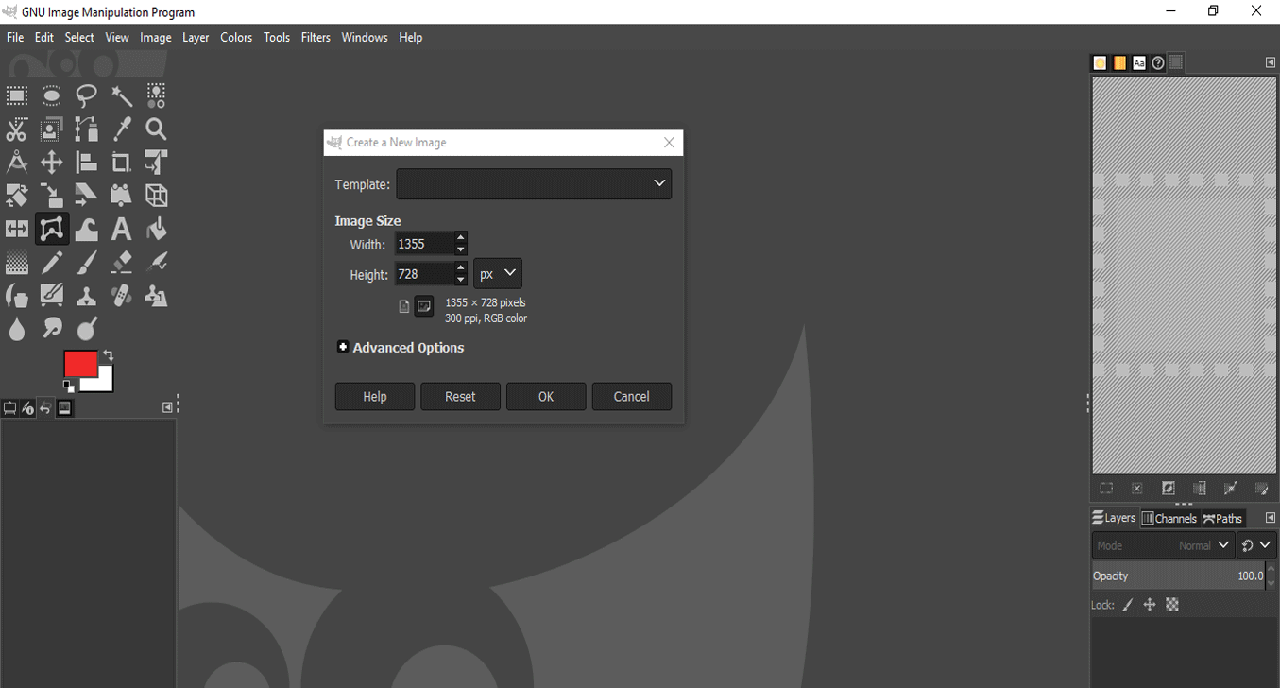This screenshot has width=1280, height=688.
Task: Pick the Free Select lasso tool
Action: point(87,95)
